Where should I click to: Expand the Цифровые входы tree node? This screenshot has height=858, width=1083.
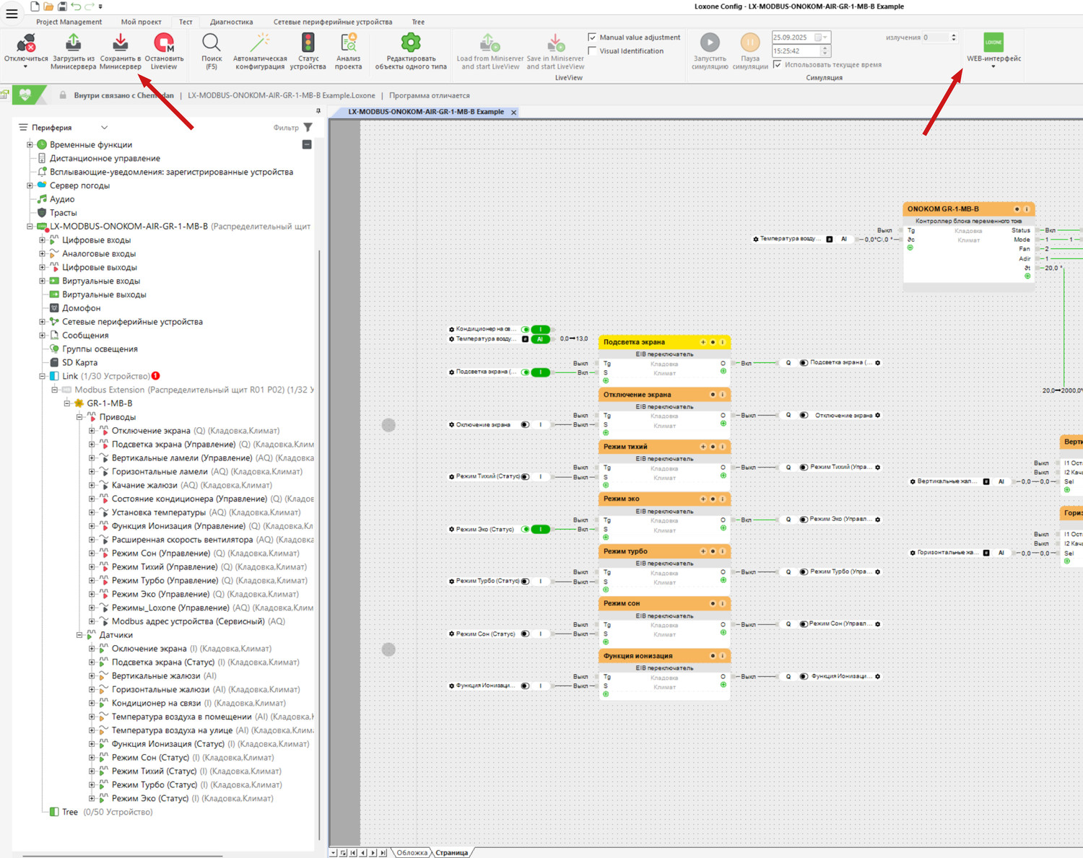[42, 240]
